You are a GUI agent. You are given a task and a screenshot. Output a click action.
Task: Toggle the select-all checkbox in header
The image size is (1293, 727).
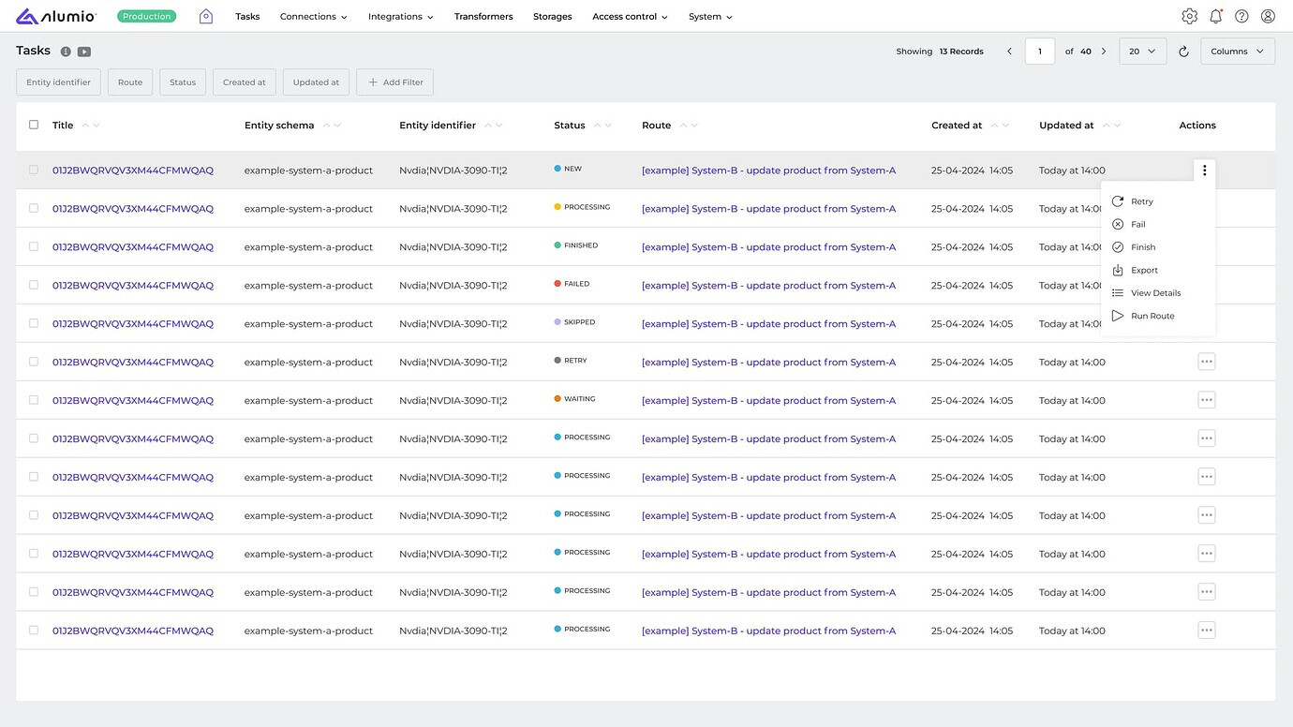(34, 125)
